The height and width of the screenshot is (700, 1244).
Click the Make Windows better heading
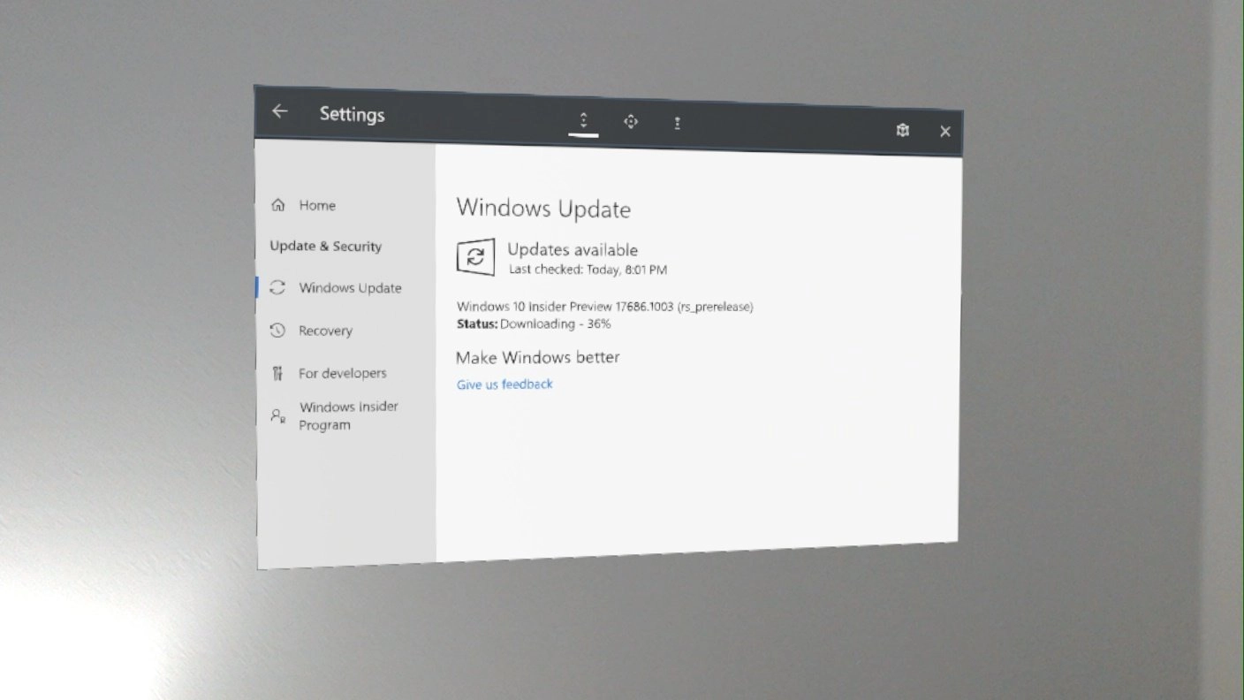click(x=537, y=357)
